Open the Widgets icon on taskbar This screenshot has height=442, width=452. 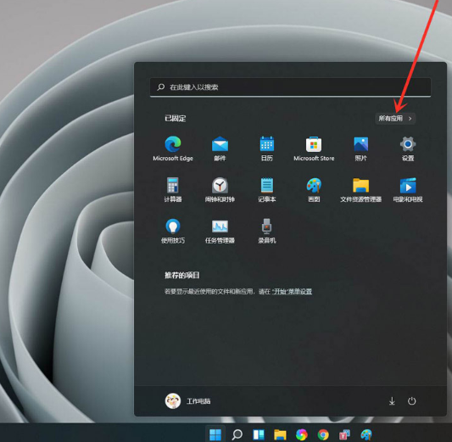259,434
